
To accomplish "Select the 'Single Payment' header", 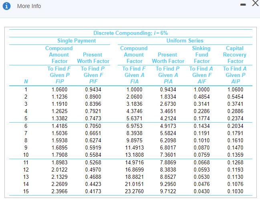I will tap(77, 40).
